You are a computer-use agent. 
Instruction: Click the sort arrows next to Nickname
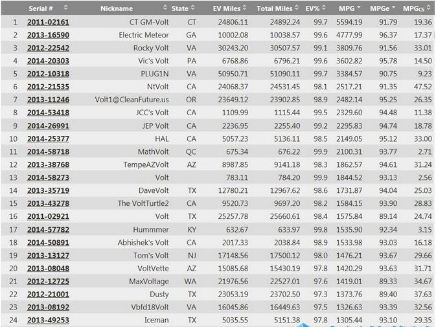pyautogui.click(x=164, y=8)
